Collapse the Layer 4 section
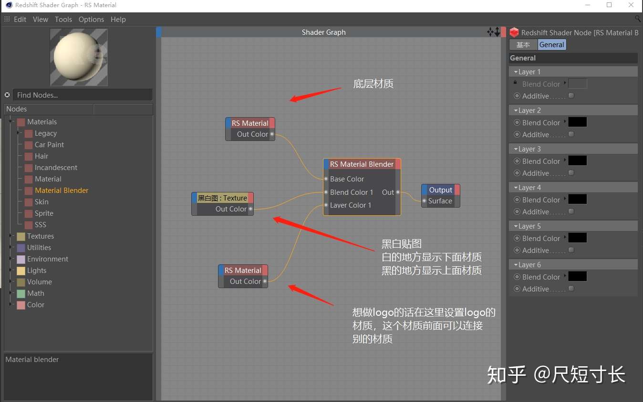Image resolution: width=643 pixels, height=402 pixels. (516, 188)
